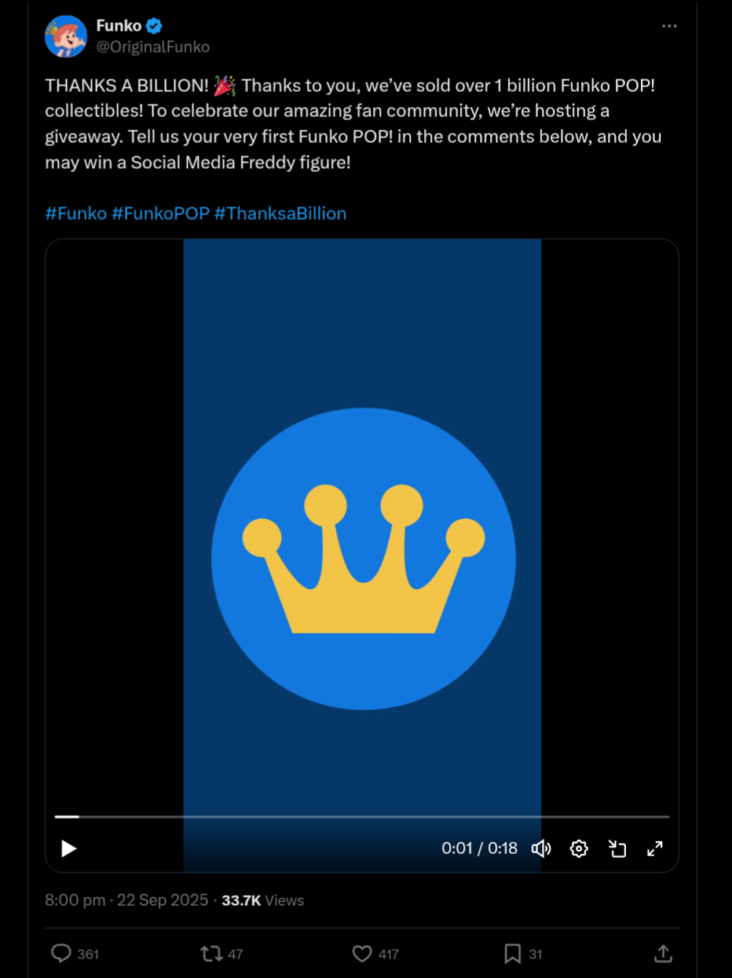Enable picture-in-picture mode for video
The image size is (732, 978).
[617, 848]
